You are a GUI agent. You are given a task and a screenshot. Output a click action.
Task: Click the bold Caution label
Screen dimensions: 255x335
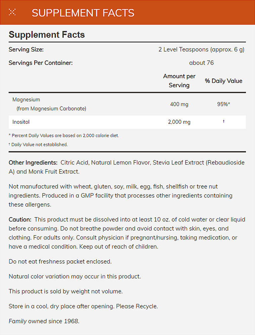click(20, 220)
